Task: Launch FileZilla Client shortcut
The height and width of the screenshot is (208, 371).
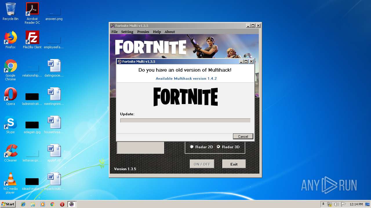Action: 32,40
